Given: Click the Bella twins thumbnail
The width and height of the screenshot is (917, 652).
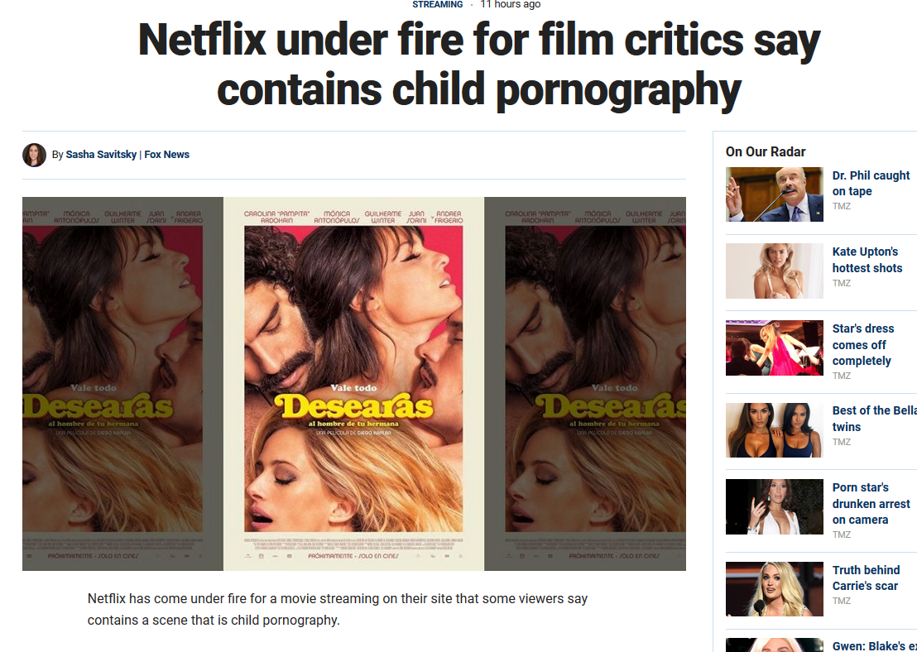Looking at the screenshot, I should point(775,429).
